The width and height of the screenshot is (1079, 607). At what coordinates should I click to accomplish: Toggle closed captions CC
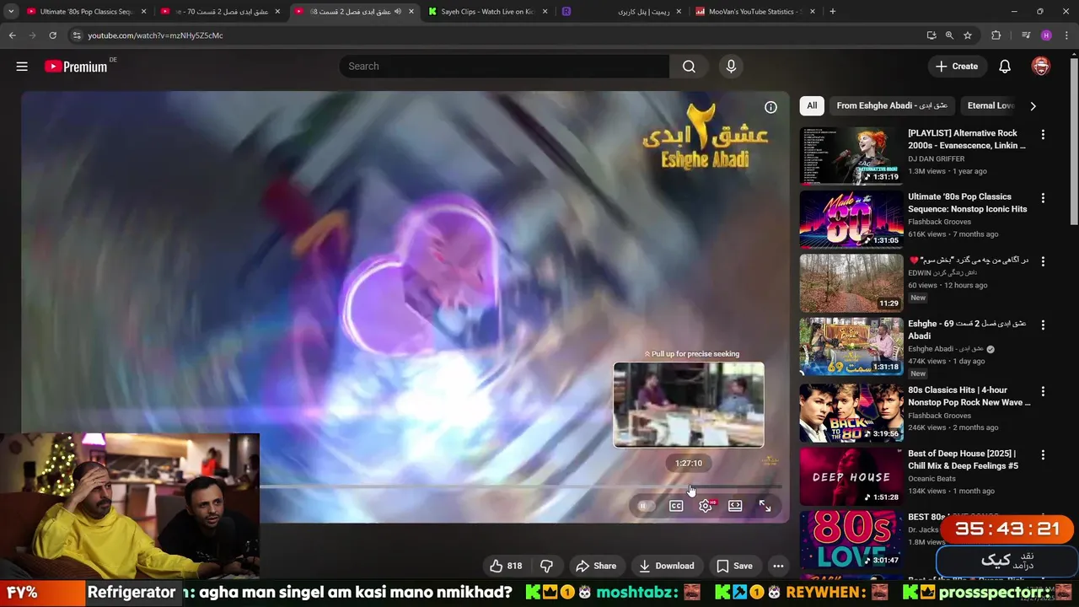point(676,506)
